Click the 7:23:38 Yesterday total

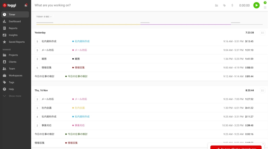pos(249,33)
